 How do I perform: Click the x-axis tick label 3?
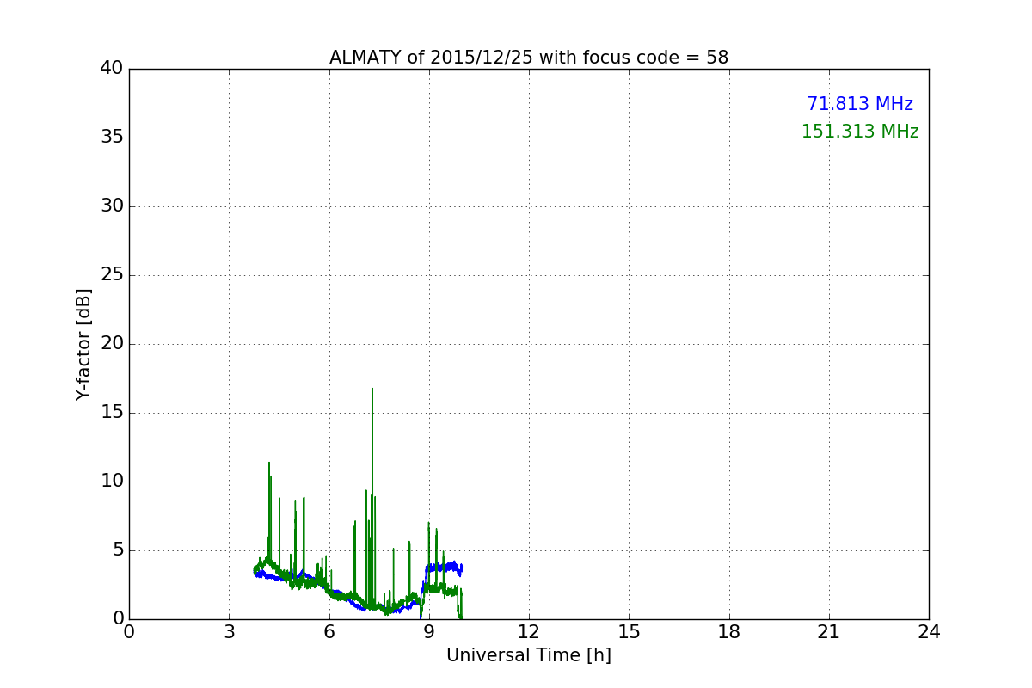point(229,632)
